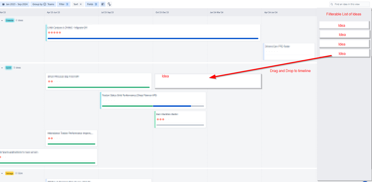The height and width of the screenshot is (182, 372).
Task: Click the long blue progress bar in the first group
Action: click(153, 38)
